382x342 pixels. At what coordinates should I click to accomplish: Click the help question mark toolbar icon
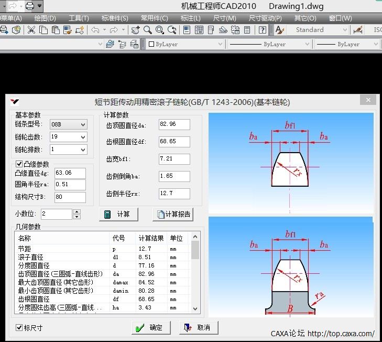click(263, 30)
